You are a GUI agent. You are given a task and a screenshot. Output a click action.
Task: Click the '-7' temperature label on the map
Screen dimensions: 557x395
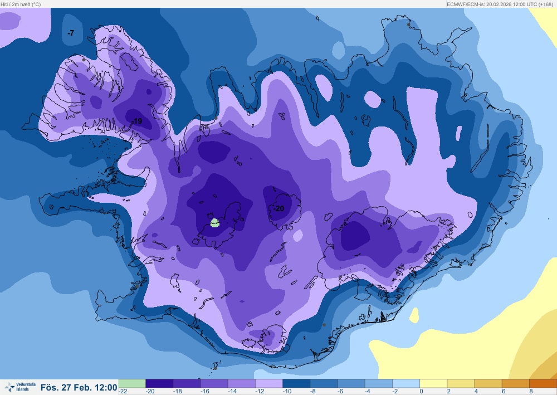pyautogui.click(x=71, y=33)
